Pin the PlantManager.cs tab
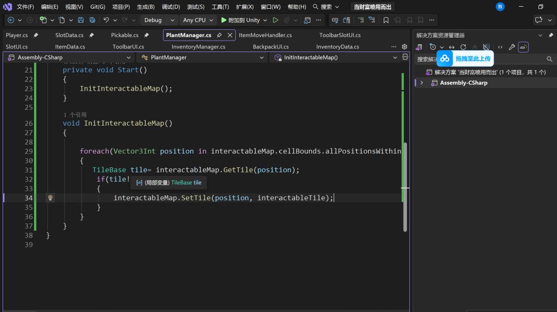This screenshot has width=557, height=312. click(219, 35)
